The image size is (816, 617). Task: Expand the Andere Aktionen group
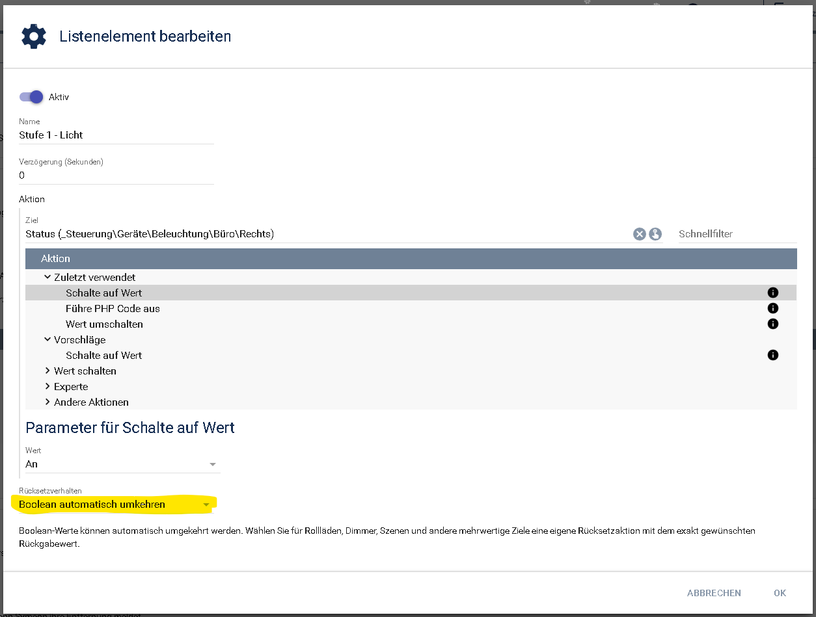[48, 402]
